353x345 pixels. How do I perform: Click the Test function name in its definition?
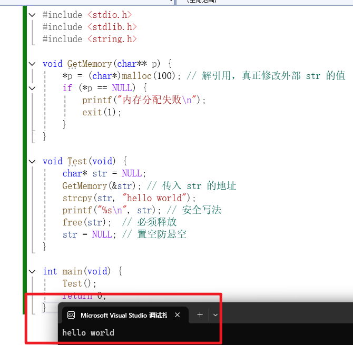[x=77, y=162]
